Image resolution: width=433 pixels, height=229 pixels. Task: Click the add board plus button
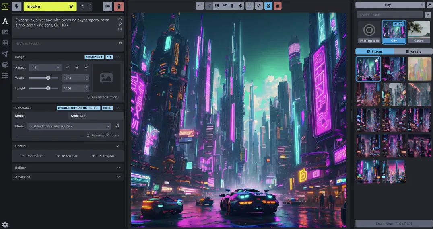(x=428, y=15)
